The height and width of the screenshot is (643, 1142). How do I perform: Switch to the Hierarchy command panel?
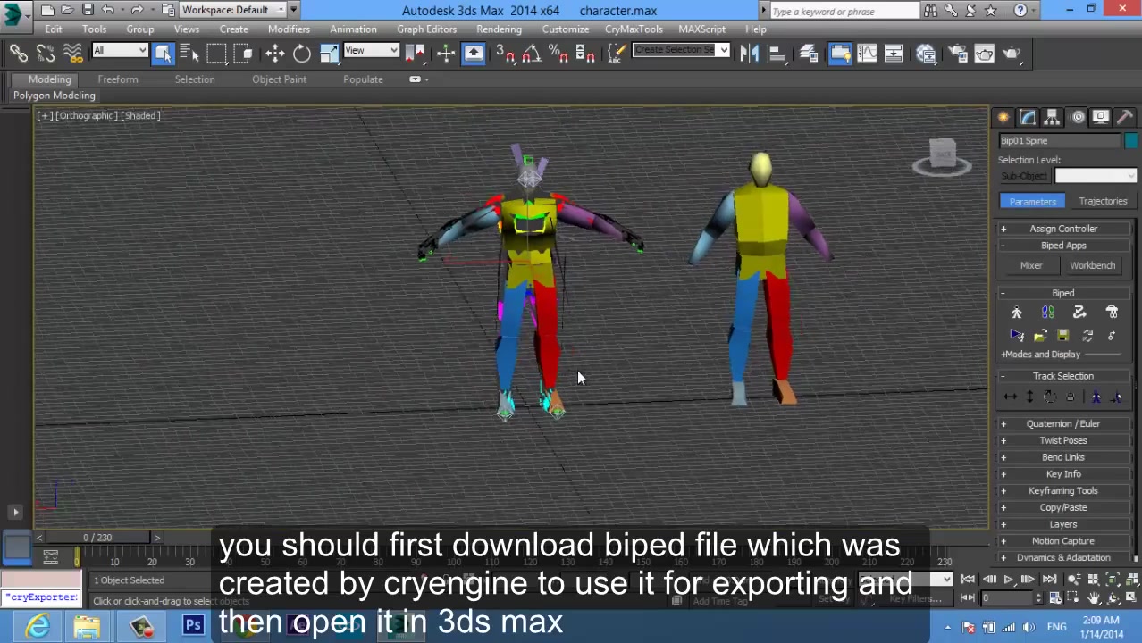point(1051,117)
